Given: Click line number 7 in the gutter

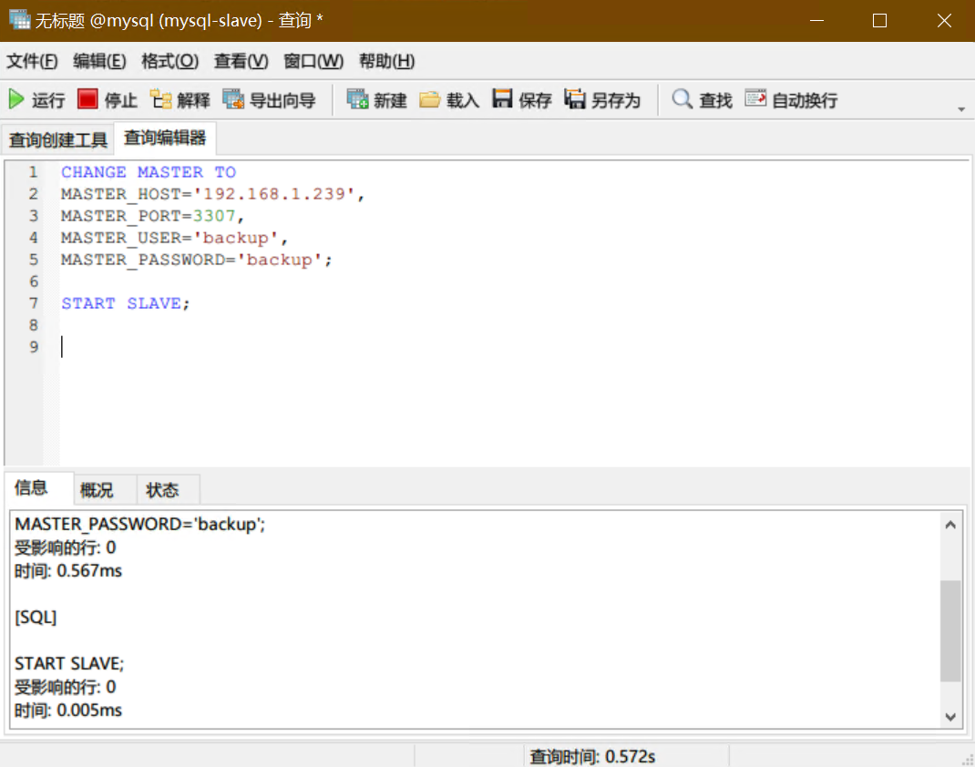Looking at the screenshot, I should coord(33,302).
